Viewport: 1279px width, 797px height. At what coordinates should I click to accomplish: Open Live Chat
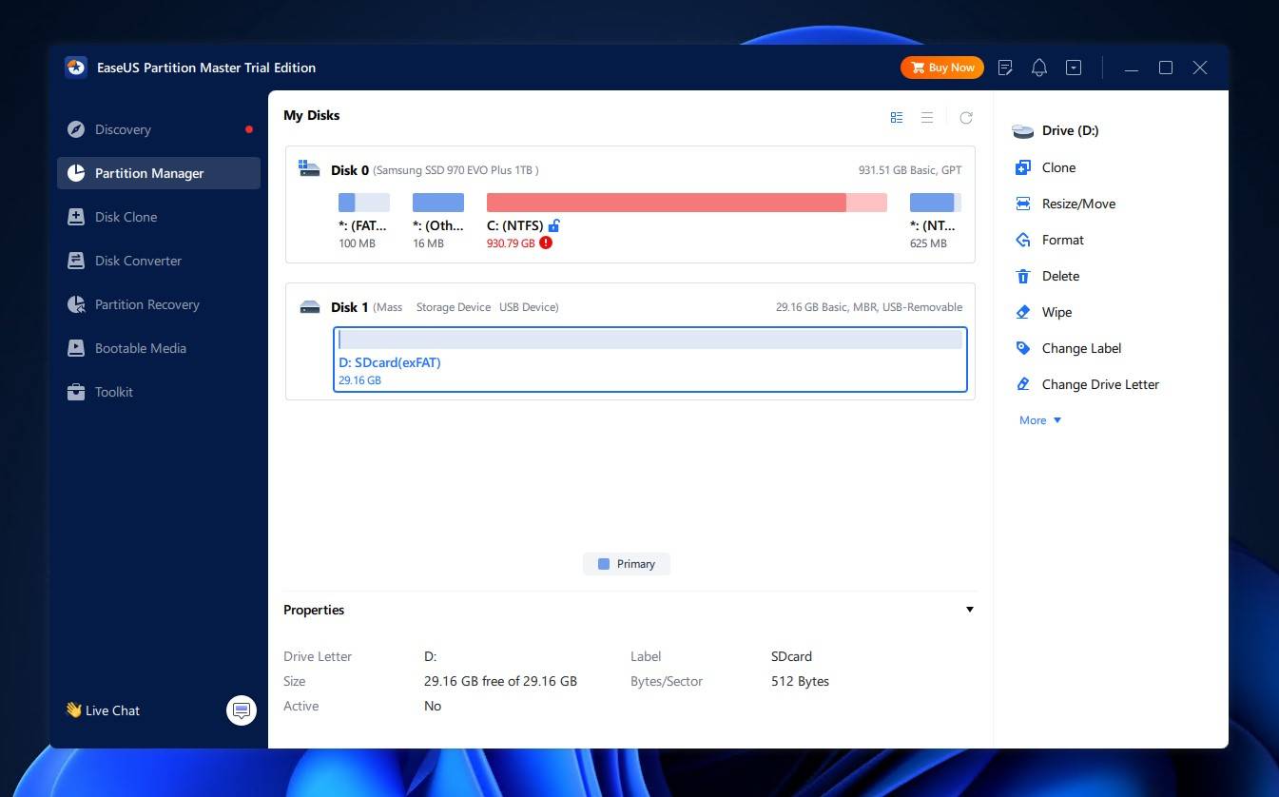point(102,710)
